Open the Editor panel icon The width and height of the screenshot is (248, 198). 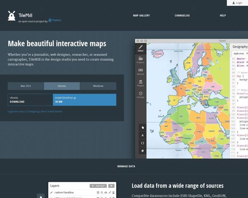(141, 49)
